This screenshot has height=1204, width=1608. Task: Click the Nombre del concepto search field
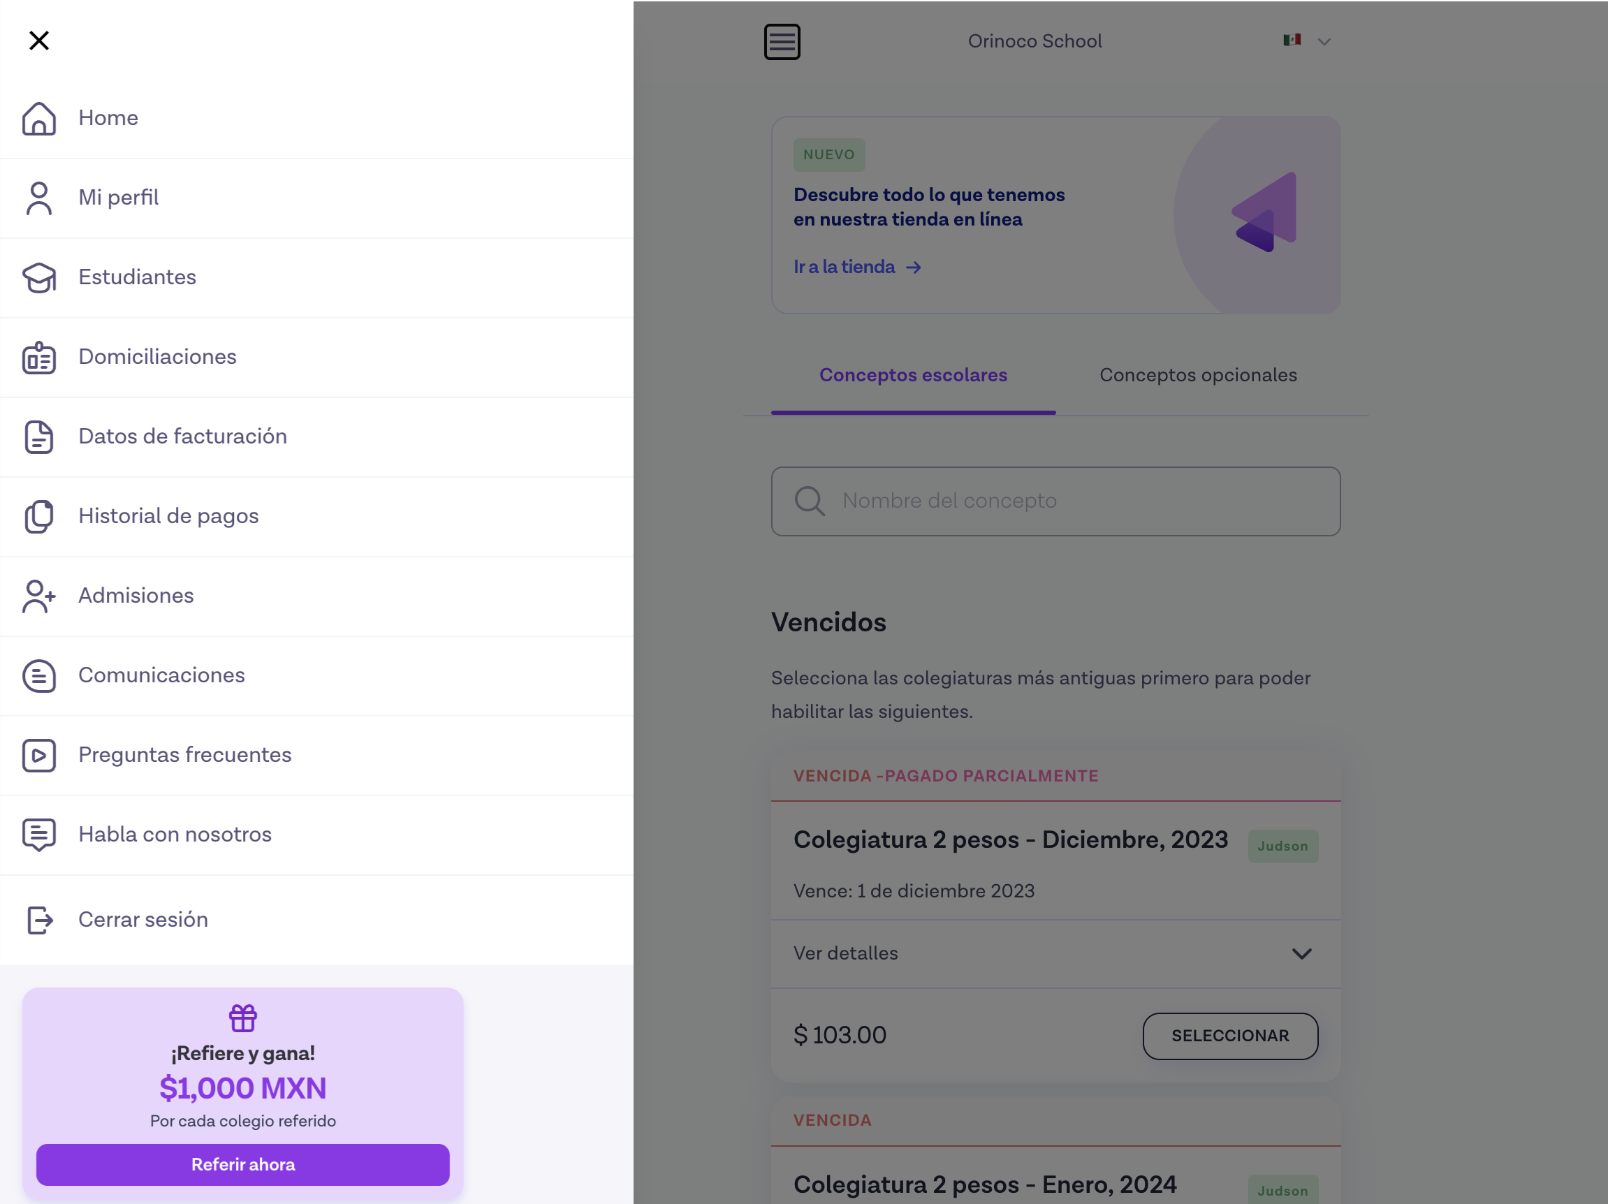point(1055,501)
